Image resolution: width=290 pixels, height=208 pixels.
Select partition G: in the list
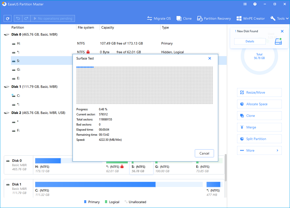click(42, 70)
